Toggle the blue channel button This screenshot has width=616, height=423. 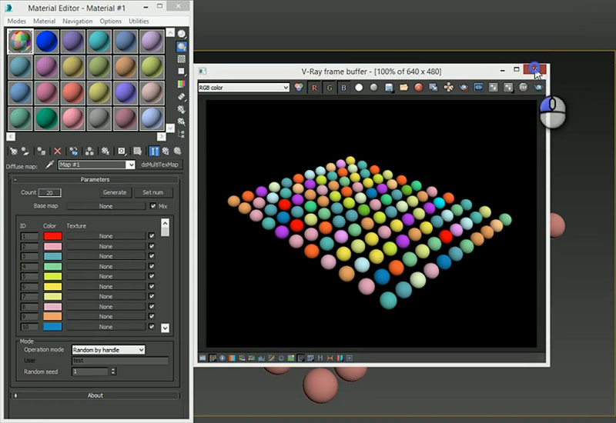[x=343, y=88]
